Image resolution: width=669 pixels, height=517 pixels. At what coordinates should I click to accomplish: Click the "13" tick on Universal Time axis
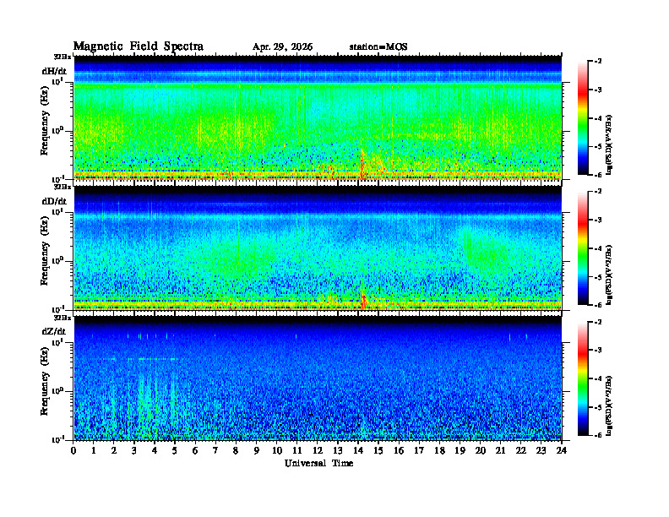pos(338,451)
